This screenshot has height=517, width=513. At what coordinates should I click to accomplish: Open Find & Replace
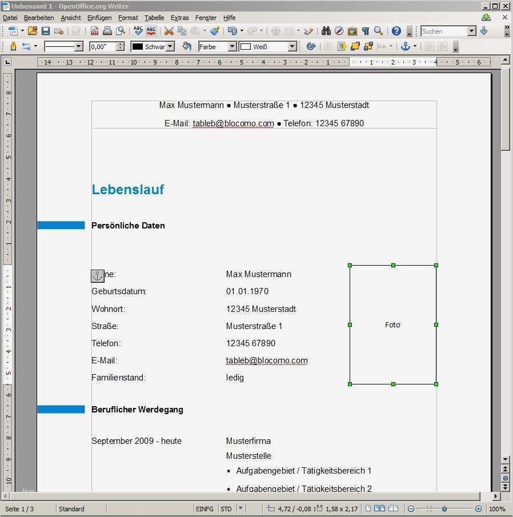(326, 31)
